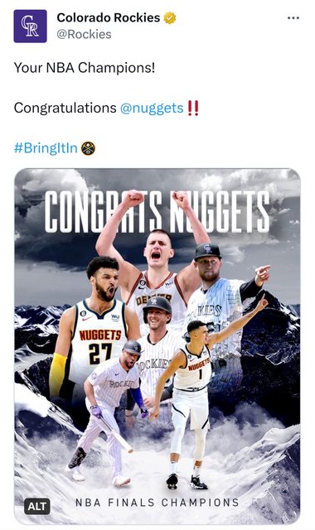Open the @nuggets mention link
The height and width of the screenshot is (530, 315).
[152, 108]
